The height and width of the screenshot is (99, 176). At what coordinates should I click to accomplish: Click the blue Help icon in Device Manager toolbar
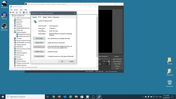[x=24, y=12]
